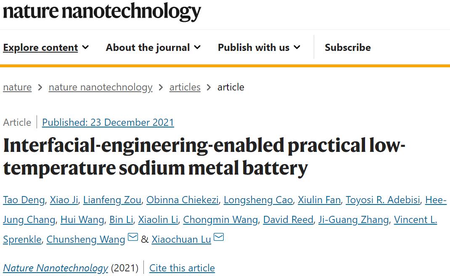Image resolution: width=450 pixels, height=276 pixels.
Task: Go to the nature breadcrumb link
Action: point(17,87)
